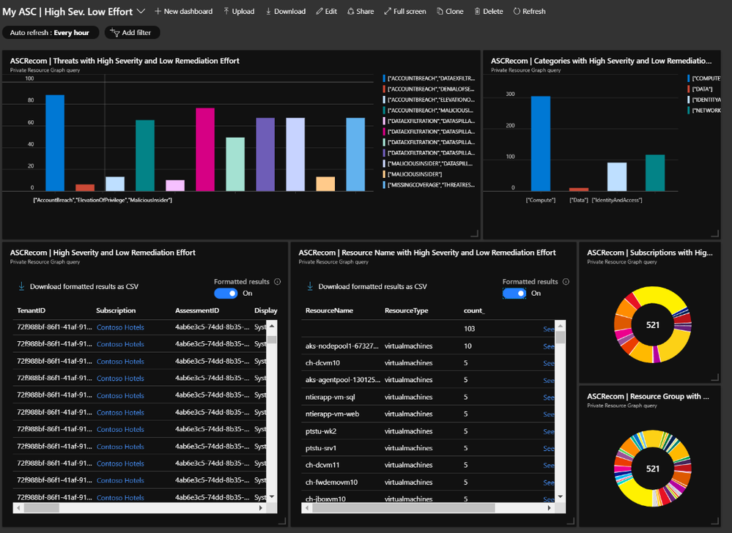Click the MALICIOUSINSIDER legend color swatch
Screen dimensions: 732x533
(x=384, y=174)
